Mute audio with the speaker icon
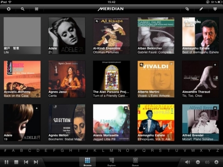 [x=187, y=162]
